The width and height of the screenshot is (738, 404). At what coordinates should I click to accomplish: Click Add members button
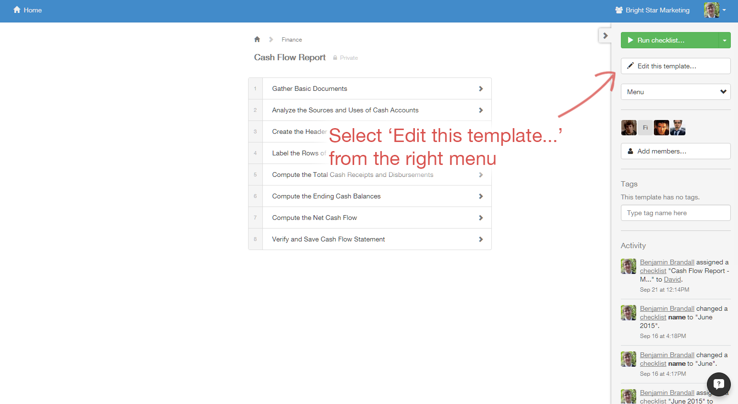click(675, 151)
